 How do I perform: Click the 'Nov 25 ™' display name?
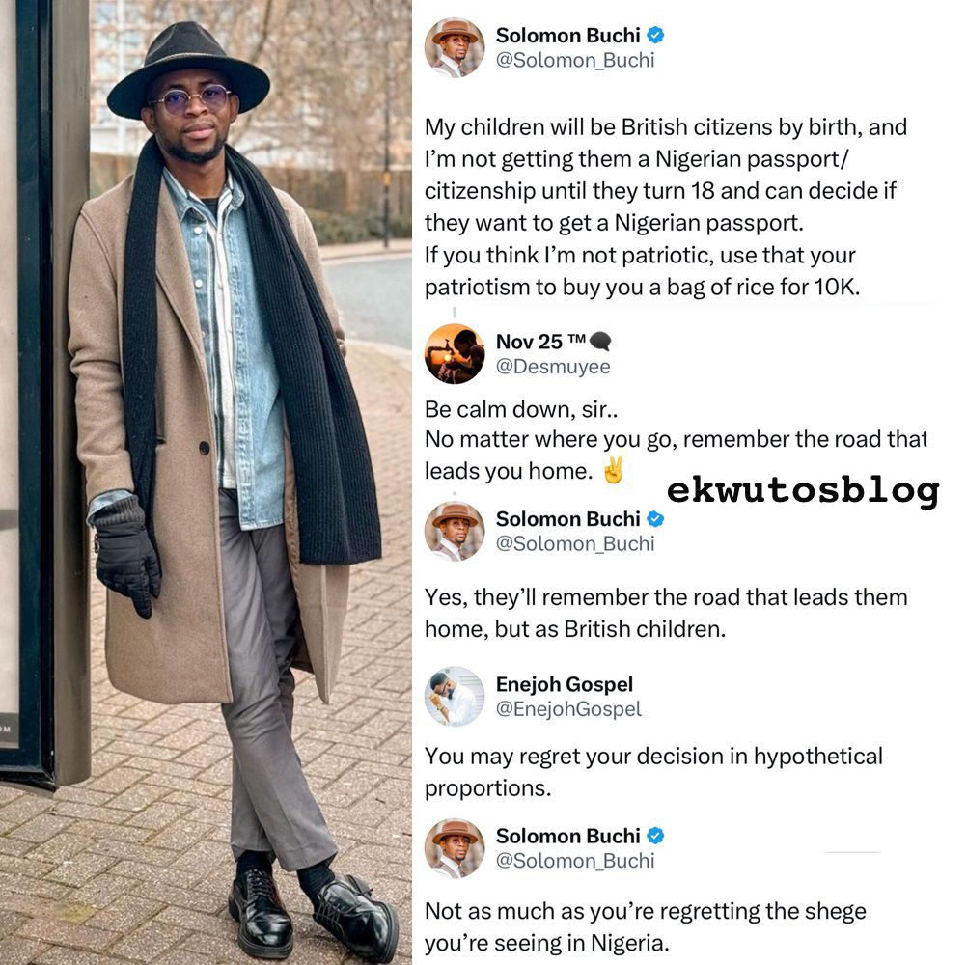[540, 341]
